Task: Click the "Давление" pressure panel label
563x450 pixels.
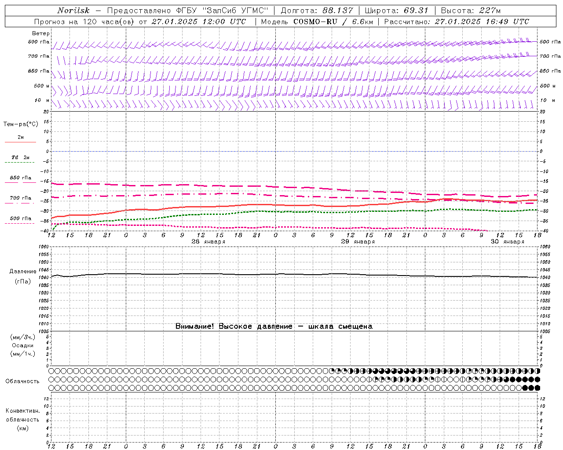Action: pyautogui.click(x=23, y=272)
